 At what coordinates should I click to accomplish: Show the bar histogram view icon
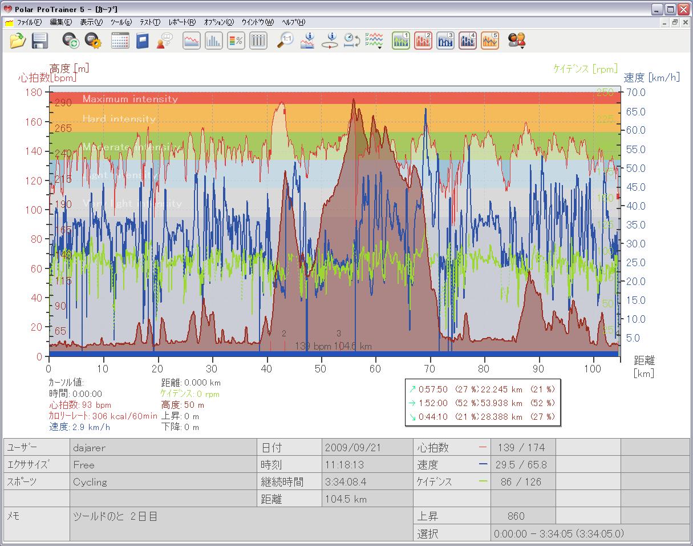(214, 41)
